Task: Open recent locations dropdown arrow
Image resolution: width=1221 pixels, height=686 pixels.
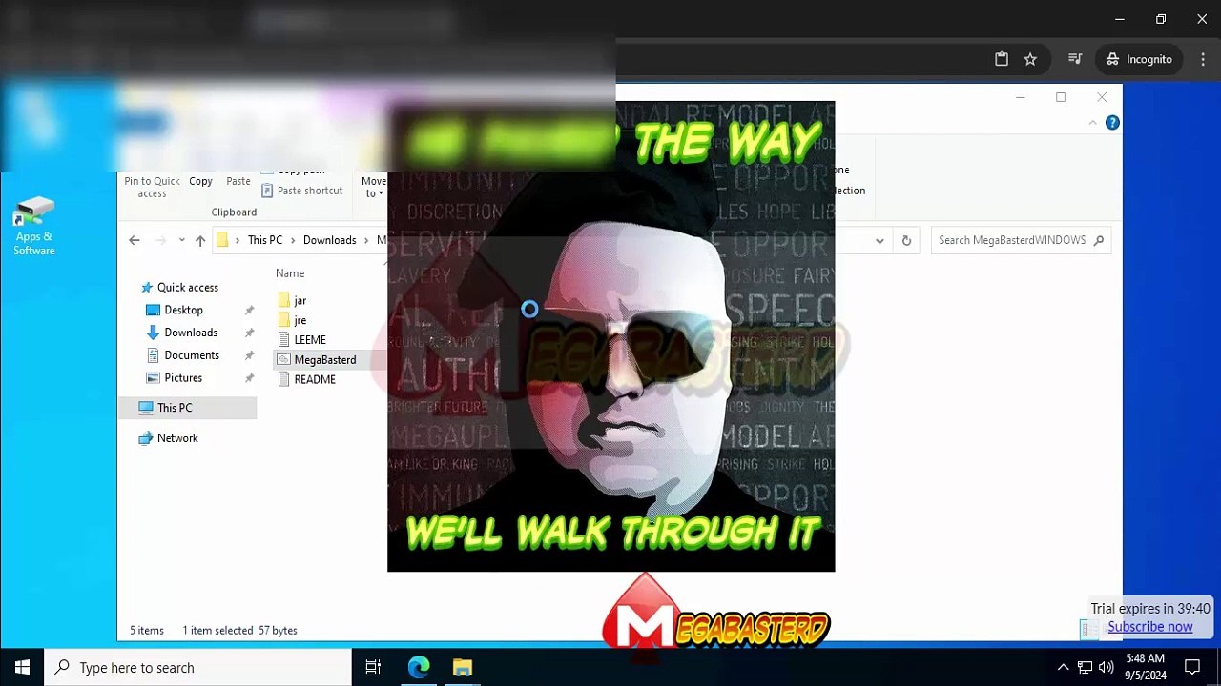Action: [x=181, y=240]
